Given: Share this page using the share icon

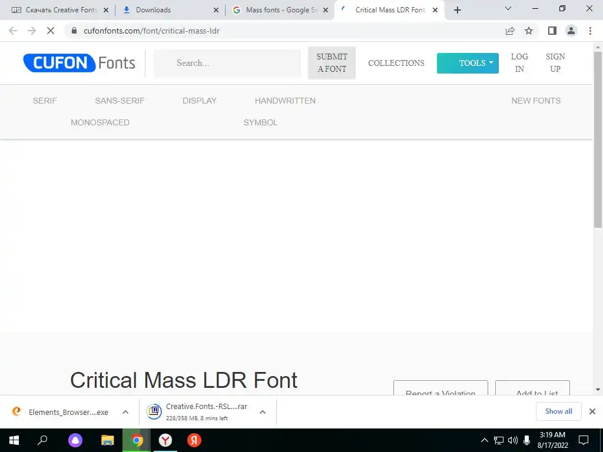Looking at the screenshot, I should pos(510,31).
